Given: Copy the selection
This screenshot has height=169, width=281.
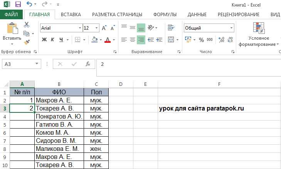Looking at the screenshot, I should (x=26, y=33).
